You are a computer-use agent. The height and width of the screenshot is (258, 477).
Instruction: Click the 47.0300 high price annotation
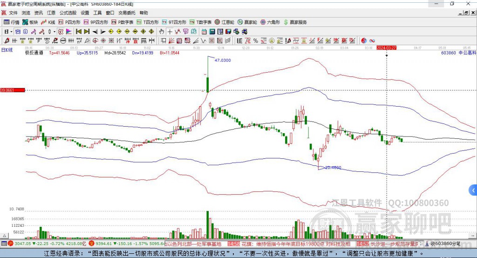(223, 60)
